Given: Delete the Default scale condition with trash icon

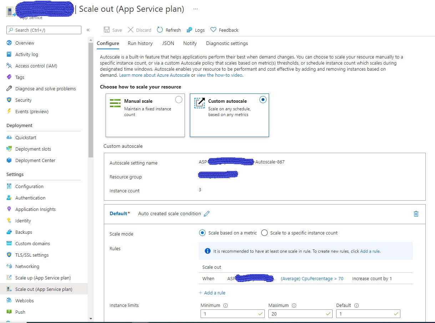Looking at the screenshot, I should click(x=416, y=214).
